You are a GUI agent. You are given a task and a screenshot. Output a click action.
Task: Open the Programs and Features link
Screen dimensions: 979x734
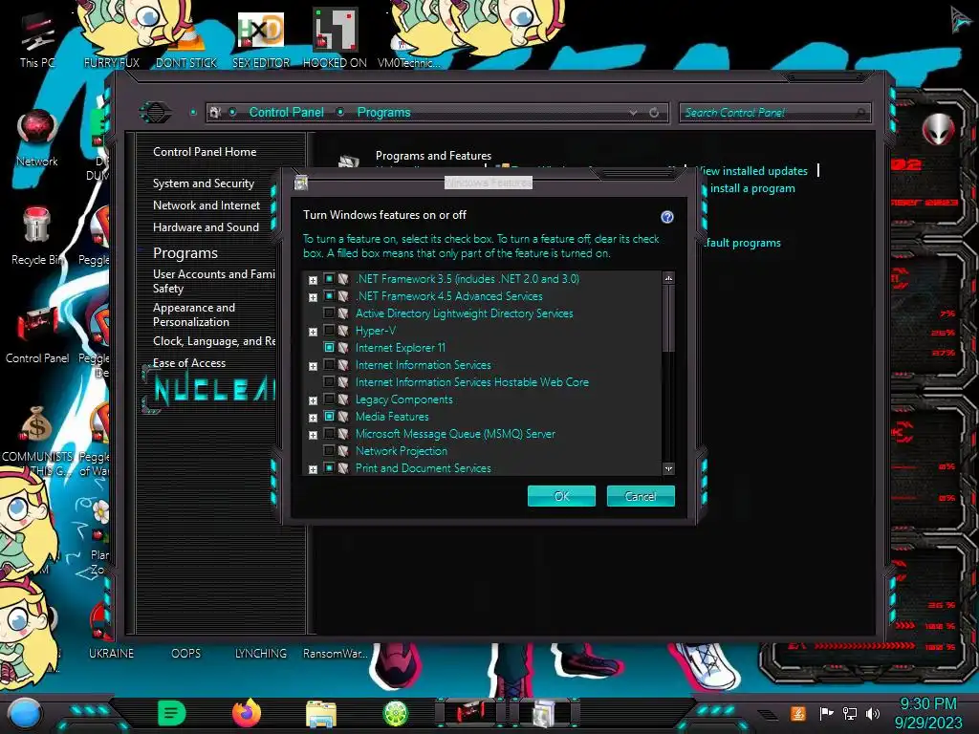[433, 156]
